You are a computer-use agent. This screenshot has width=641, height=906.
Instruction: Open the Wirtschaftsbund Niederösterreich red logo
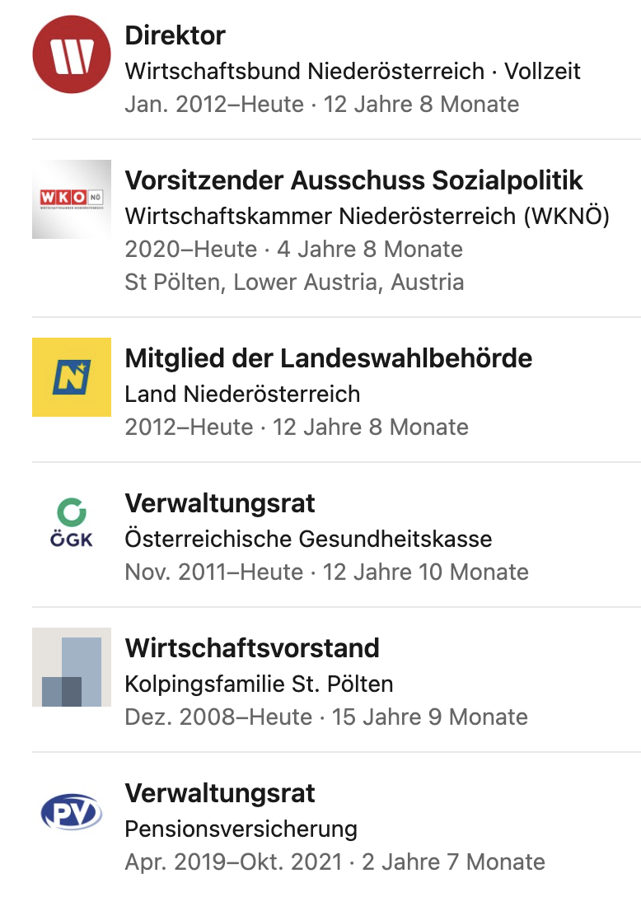coord(72,54)
